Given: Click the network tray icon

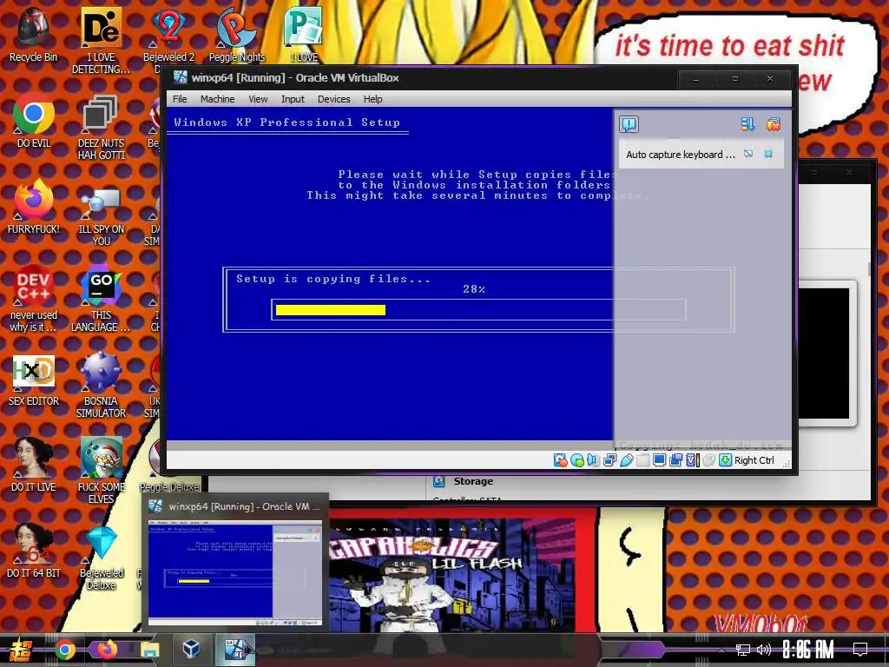Looking at the screenshot, I should point(743,650).
